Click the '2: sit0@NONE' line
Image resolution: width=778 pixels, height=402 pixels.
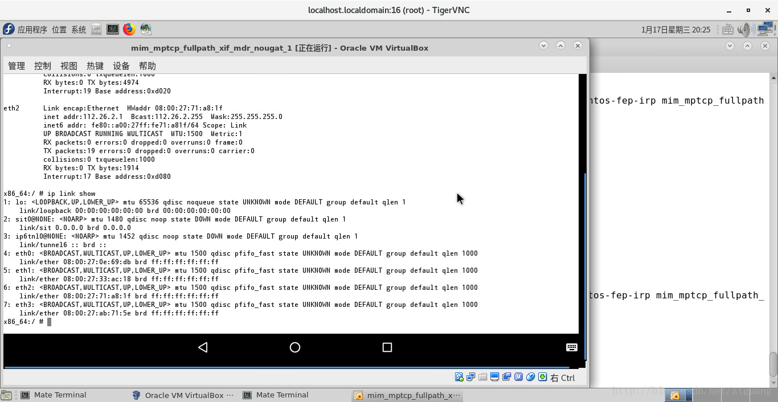pyautogui.click(x=175, y=219)
